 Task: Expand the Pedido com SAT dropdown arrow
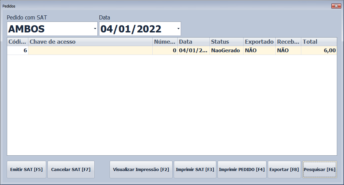pyautogui.click(x=95, y=29)
